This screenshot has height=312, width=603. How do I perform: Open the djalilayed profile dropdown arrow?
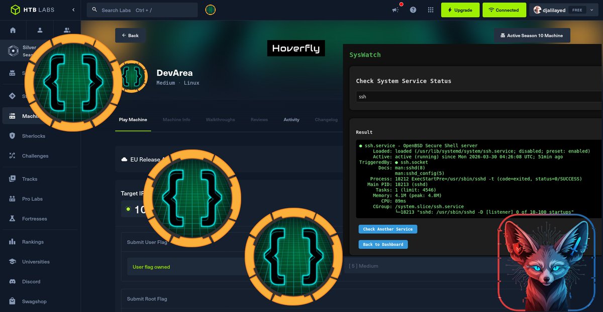592,10
